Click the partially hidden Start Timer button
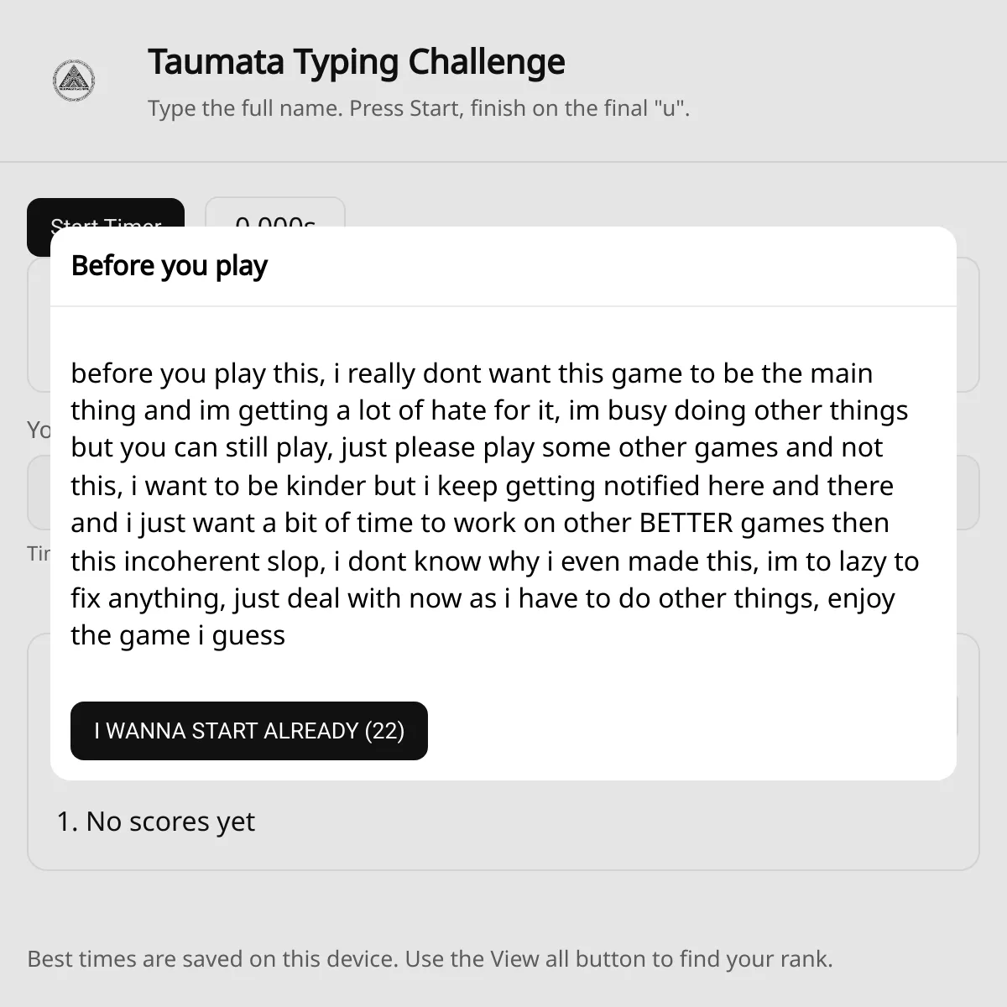The height and width of the screenshot is (1007, 1007). point(105,212)
